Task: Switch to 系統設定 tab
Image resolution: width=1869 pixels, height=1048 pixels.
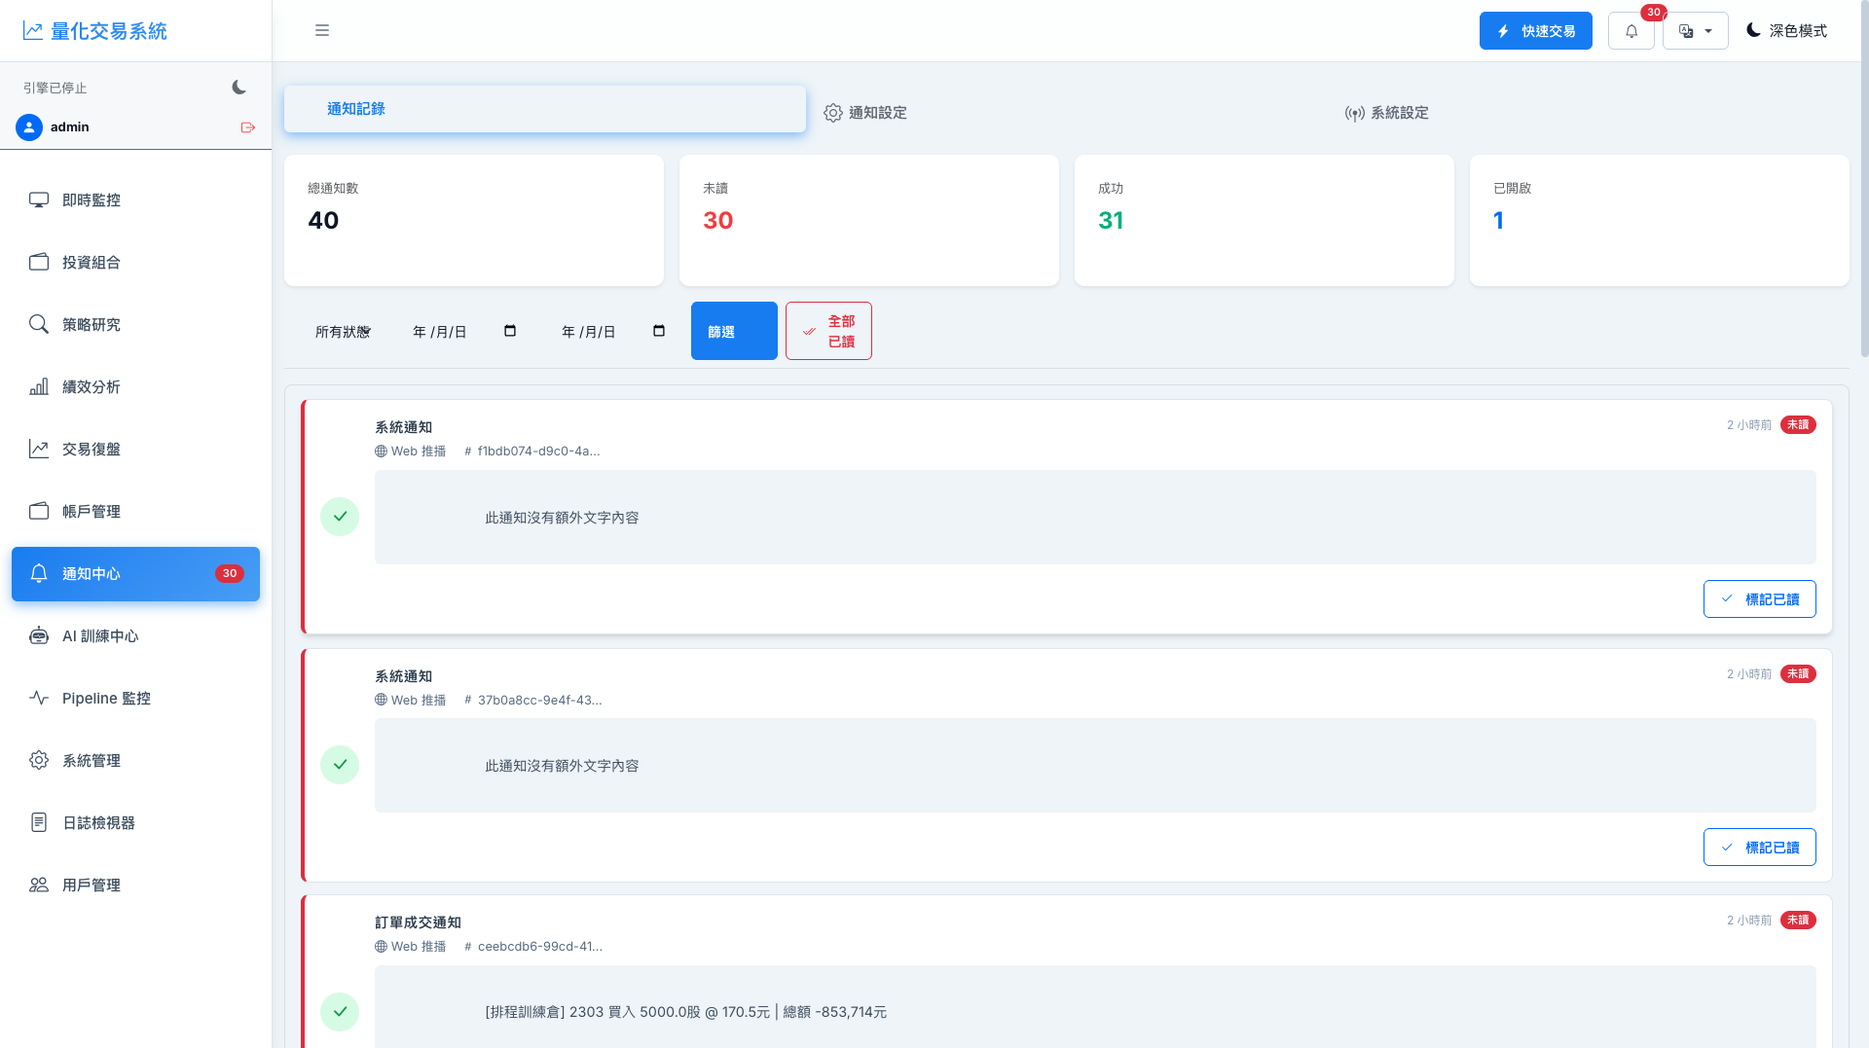Action: [1387, 113]
